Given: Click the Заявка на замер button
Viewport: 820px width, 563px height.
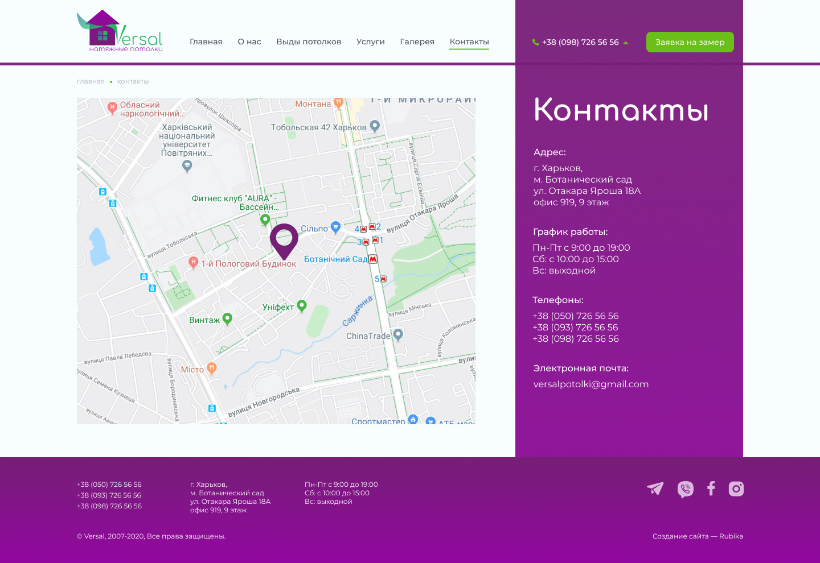Looking at the screenshot, I should (x=690, y=42).
